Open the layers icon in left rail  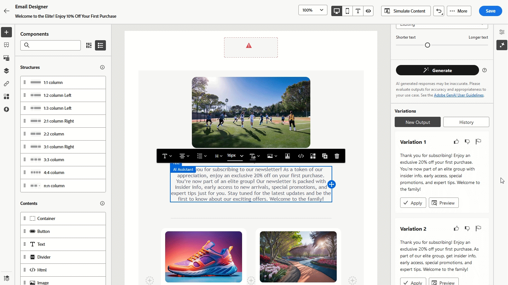click(x=6, y=71)
